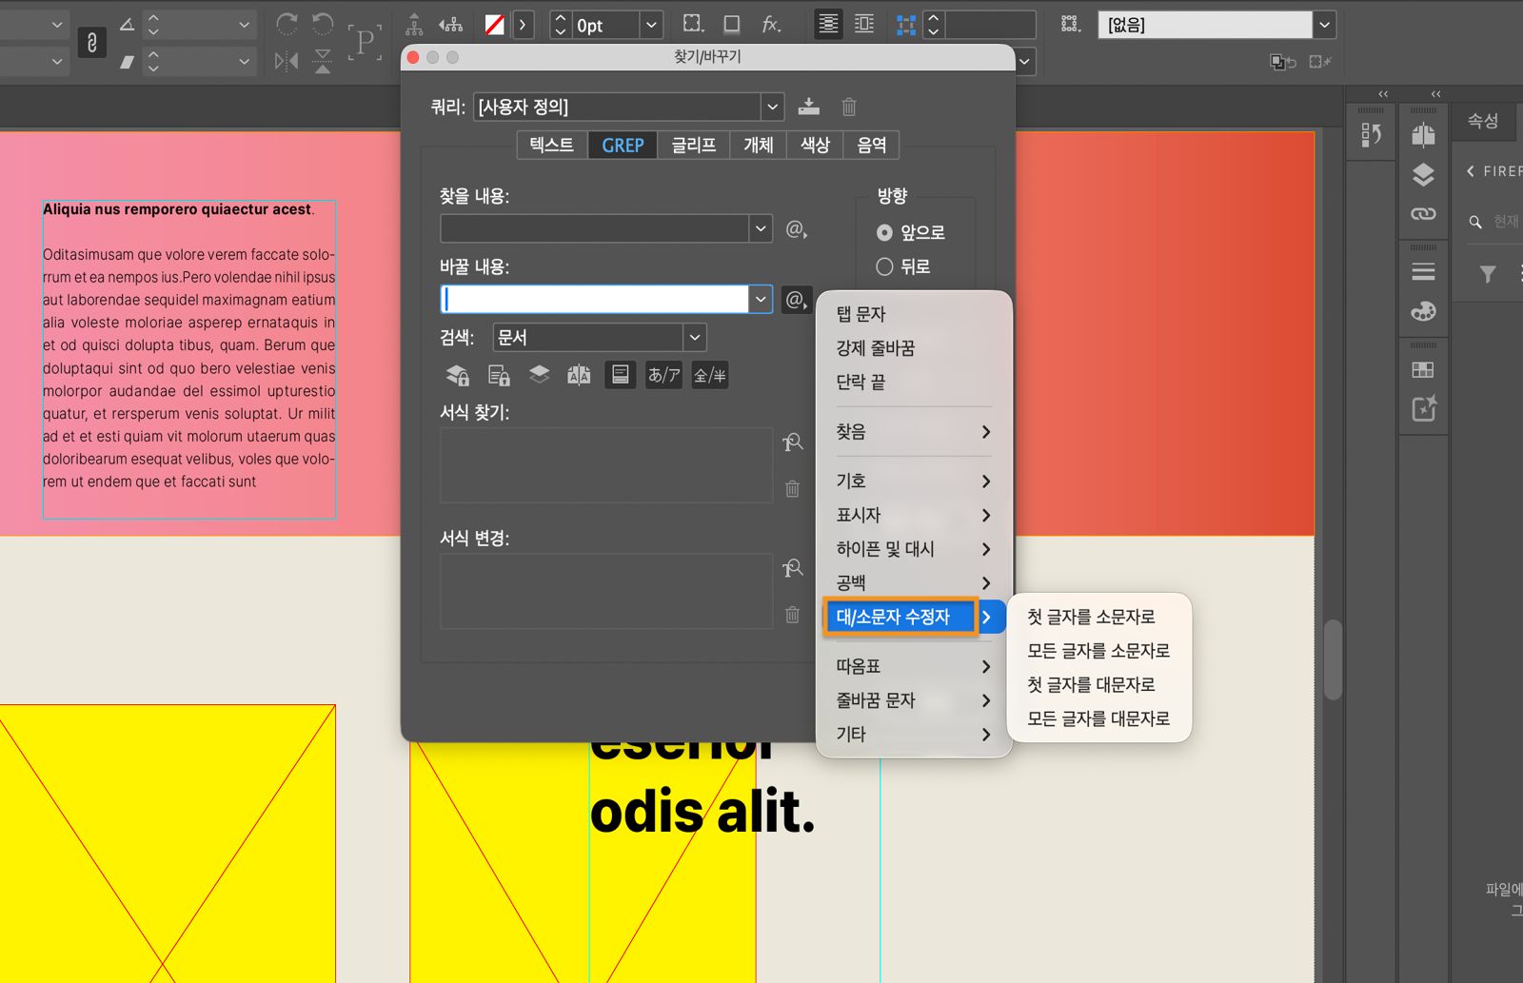Viewport: 1523px width, 983px height.
Task: Choose 모든 글자를 대문자로 from submenu
Action: point(1098,719)
